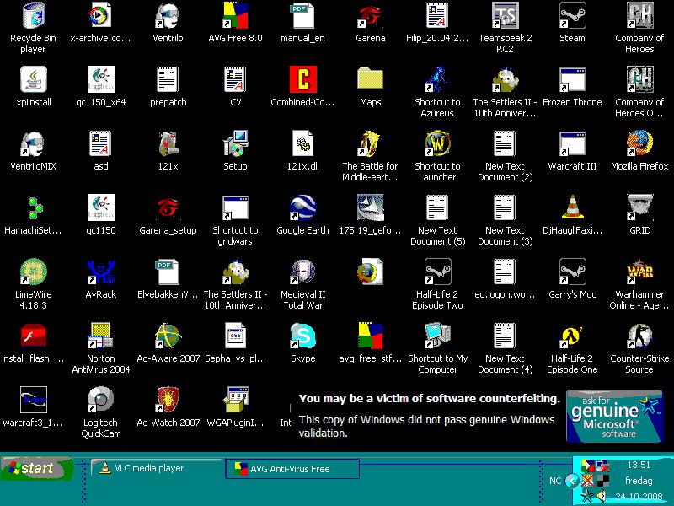Viewport: 674px width, 506px height.
Task: Open the Sepha_vs_pl... file
Action: [235, 336]
